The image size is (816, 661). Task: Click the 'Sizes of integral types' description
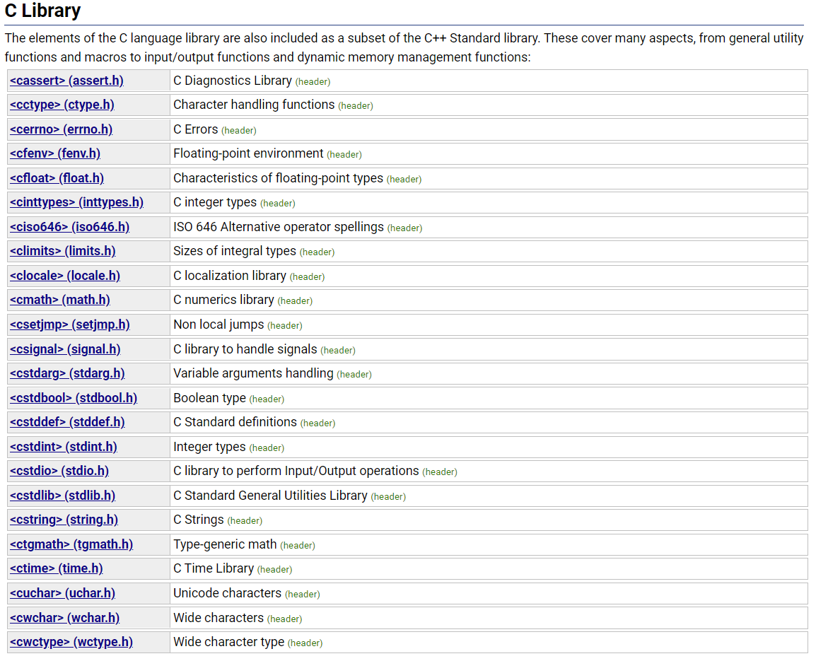(235, 251)
